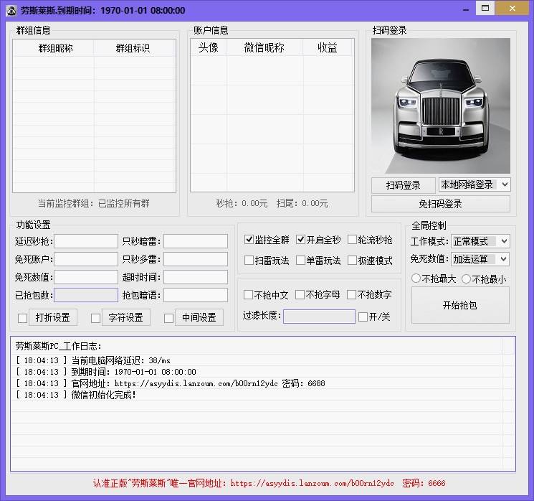Viewport: 534px width, 501px height.
Task: Close the 劳斯莱斯 window
Action: pos(512,8)
